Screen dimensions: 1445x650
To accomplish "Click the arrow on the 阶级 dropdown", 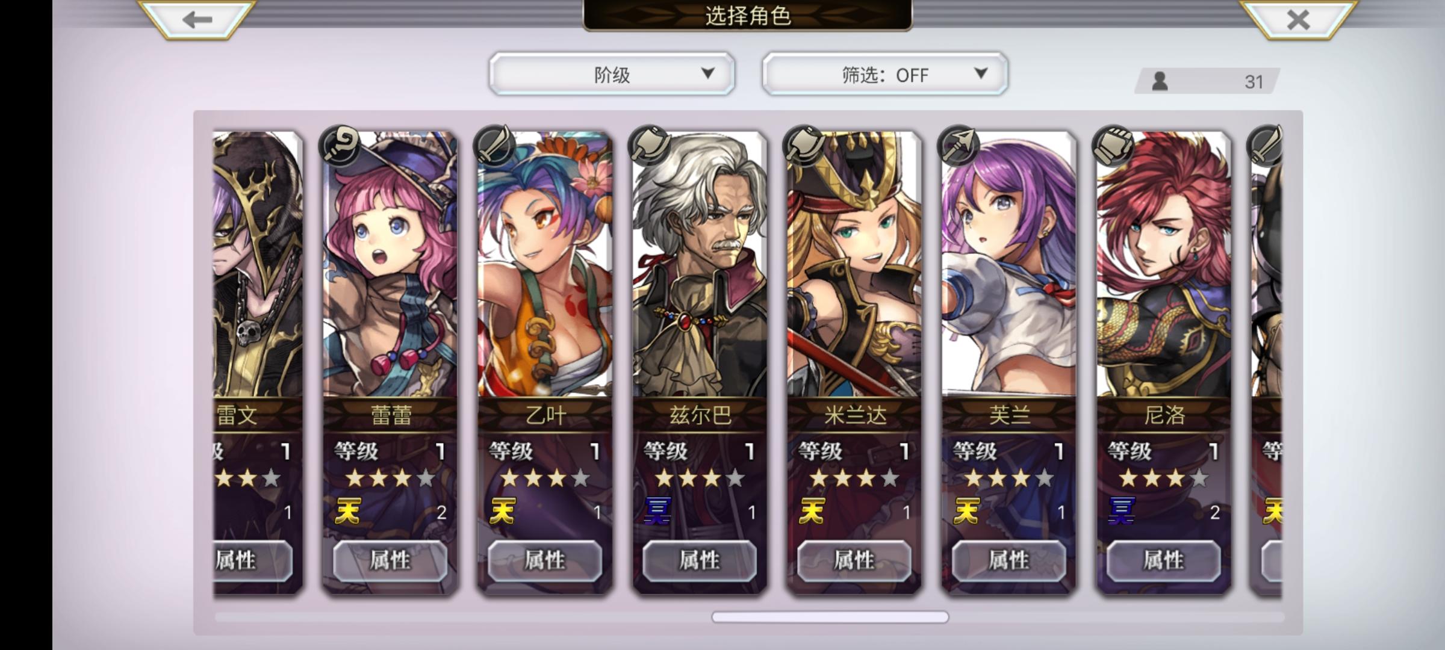I will click(707, 73).
